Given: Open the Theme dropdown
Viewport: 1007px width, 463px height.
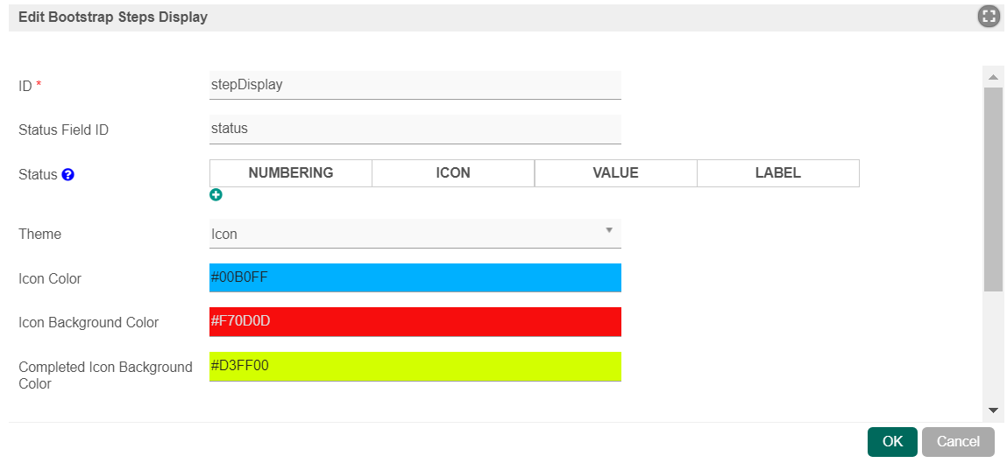Looking at the screenshot, I should point(415,234).
